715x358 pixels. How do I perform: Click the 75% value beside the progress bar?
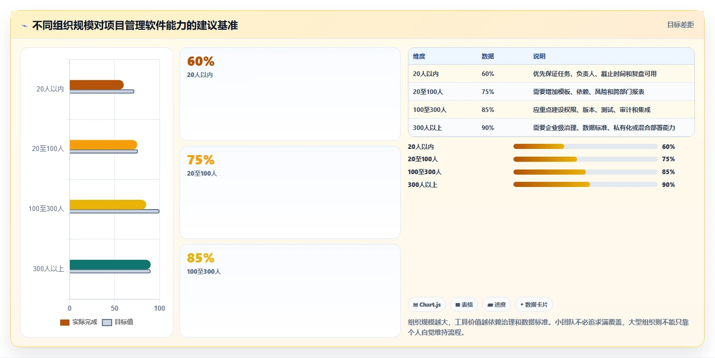[x=668, y=159]
